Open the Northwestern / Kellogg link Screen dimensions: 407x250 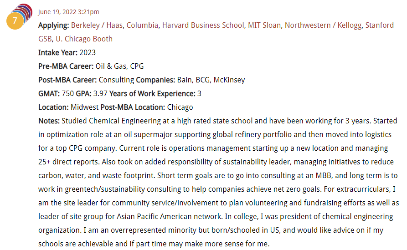click(x=323, y=25)
